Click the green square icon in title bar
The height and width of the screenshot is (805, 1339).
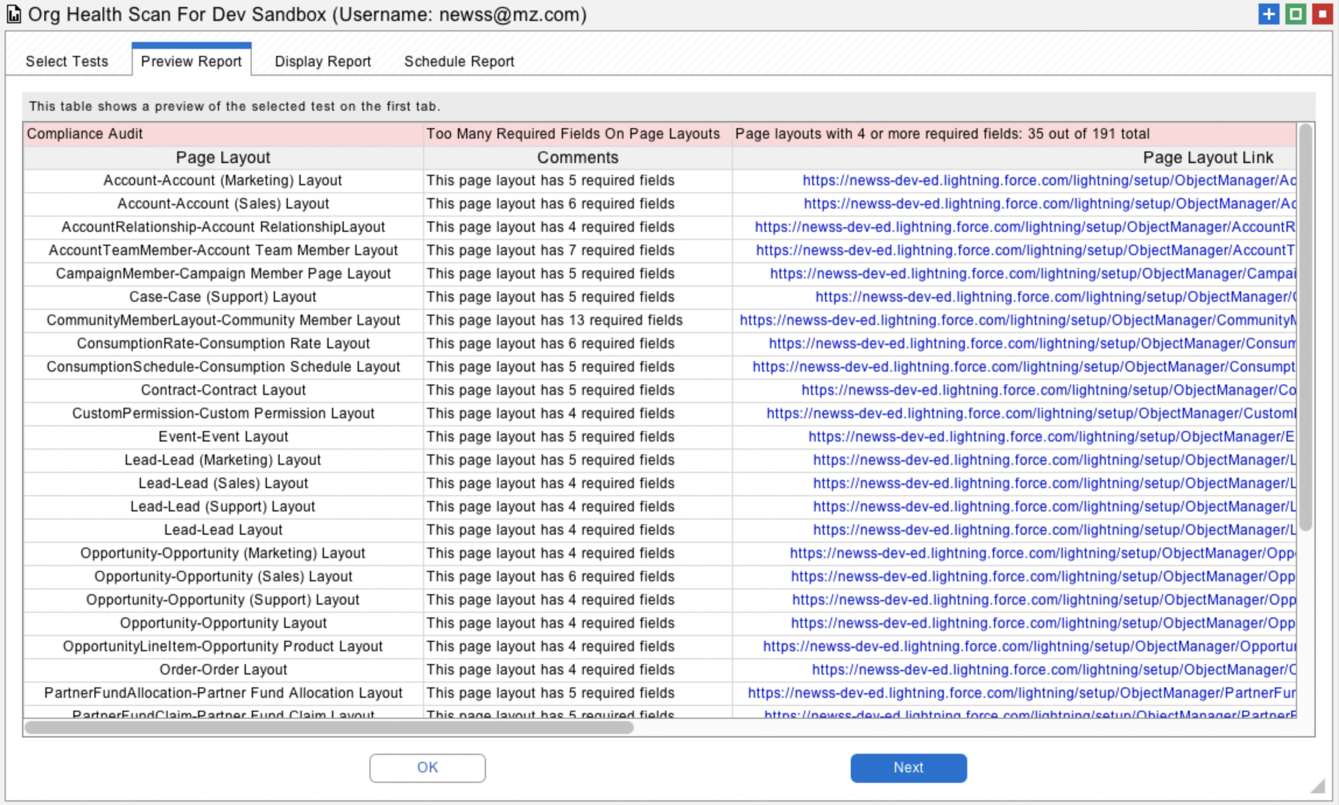click(1295, 14)
